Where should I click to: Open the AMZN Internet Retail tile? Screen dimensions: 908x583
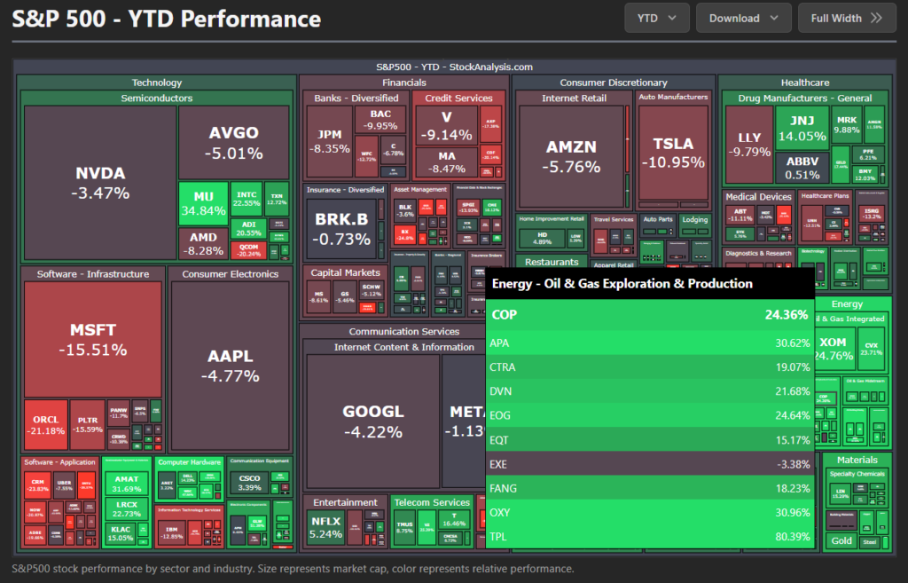coord(571,155)
